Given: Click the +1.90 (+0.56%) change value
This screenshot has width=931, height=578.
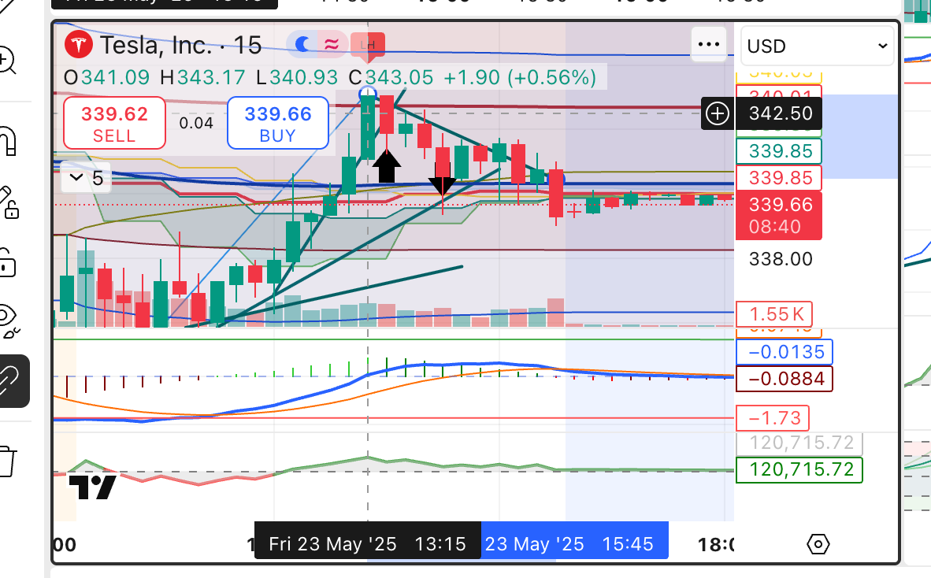Looking at the screenshot, I should [520, 78].
